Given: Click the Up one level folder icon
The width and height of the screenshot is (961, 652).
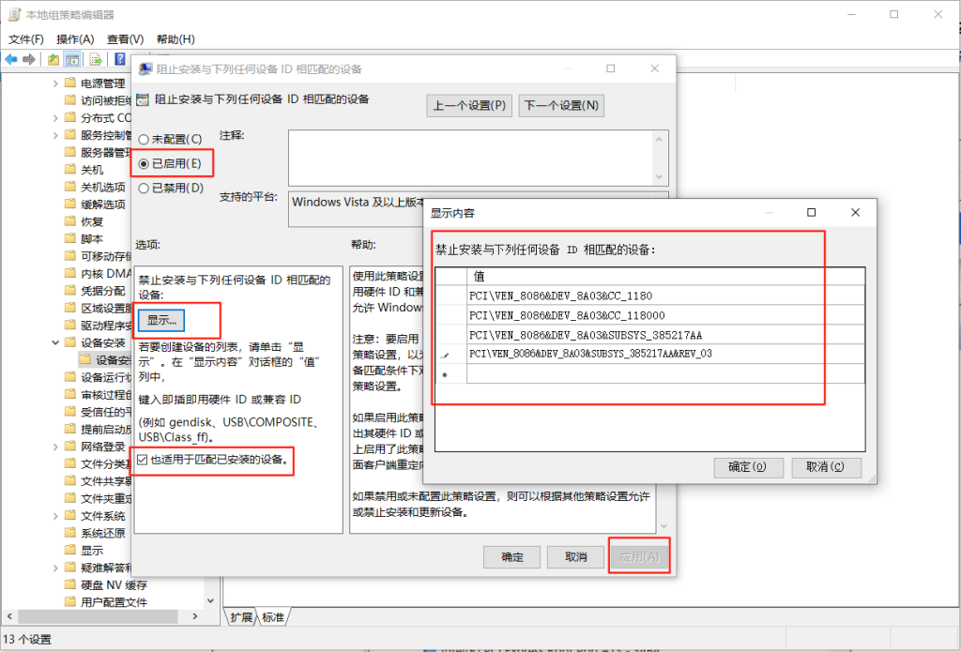Looking at the screenshot, I should click(53, 59).
